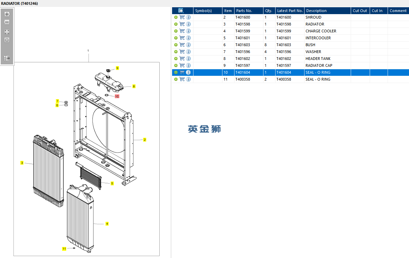Viewport: 409px width, 258px height.
Task: Add T400358 SEAL - O RING to cart
Action: point(182,79)
